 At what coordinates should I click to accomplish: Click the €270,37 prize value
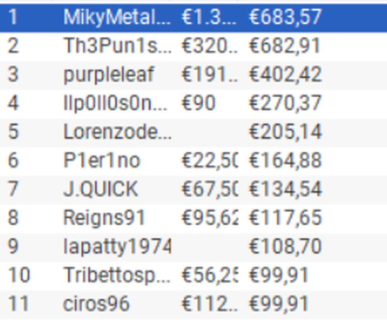pos(285,103)
